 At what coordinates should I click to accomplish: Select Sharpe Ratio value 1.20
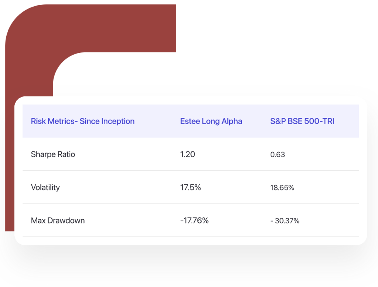[188, 154]
